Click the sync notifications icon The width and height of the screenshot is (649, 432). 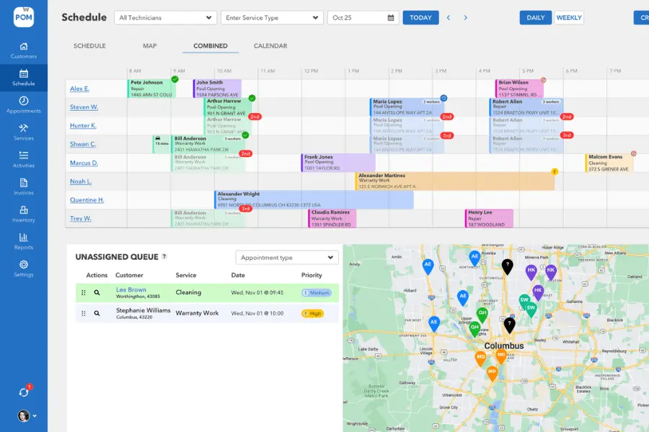click(x=24, y=392)
